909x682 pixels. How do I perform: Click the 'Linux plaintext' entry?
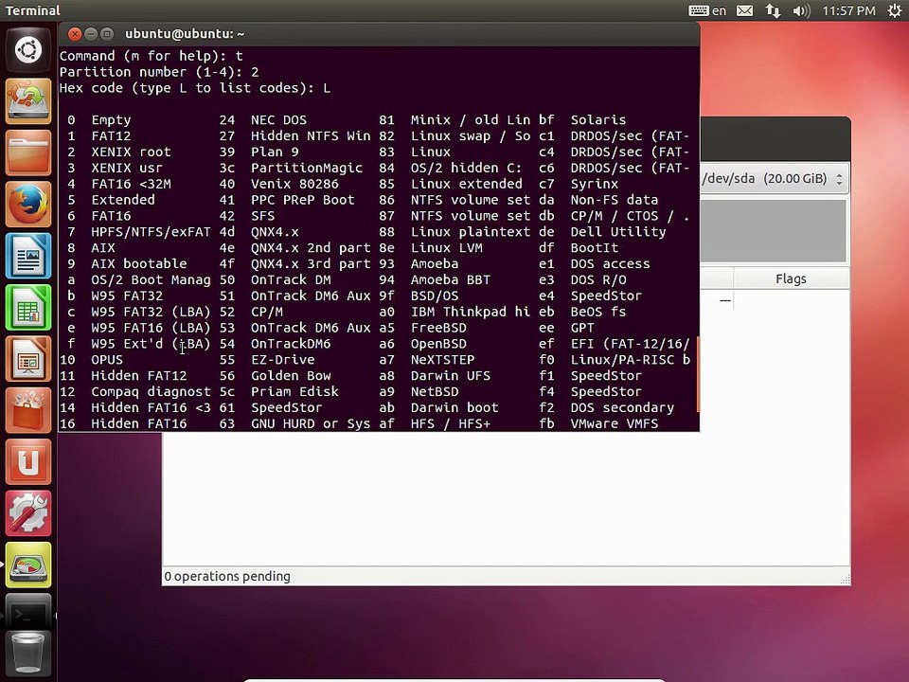(x=471, y=232)
